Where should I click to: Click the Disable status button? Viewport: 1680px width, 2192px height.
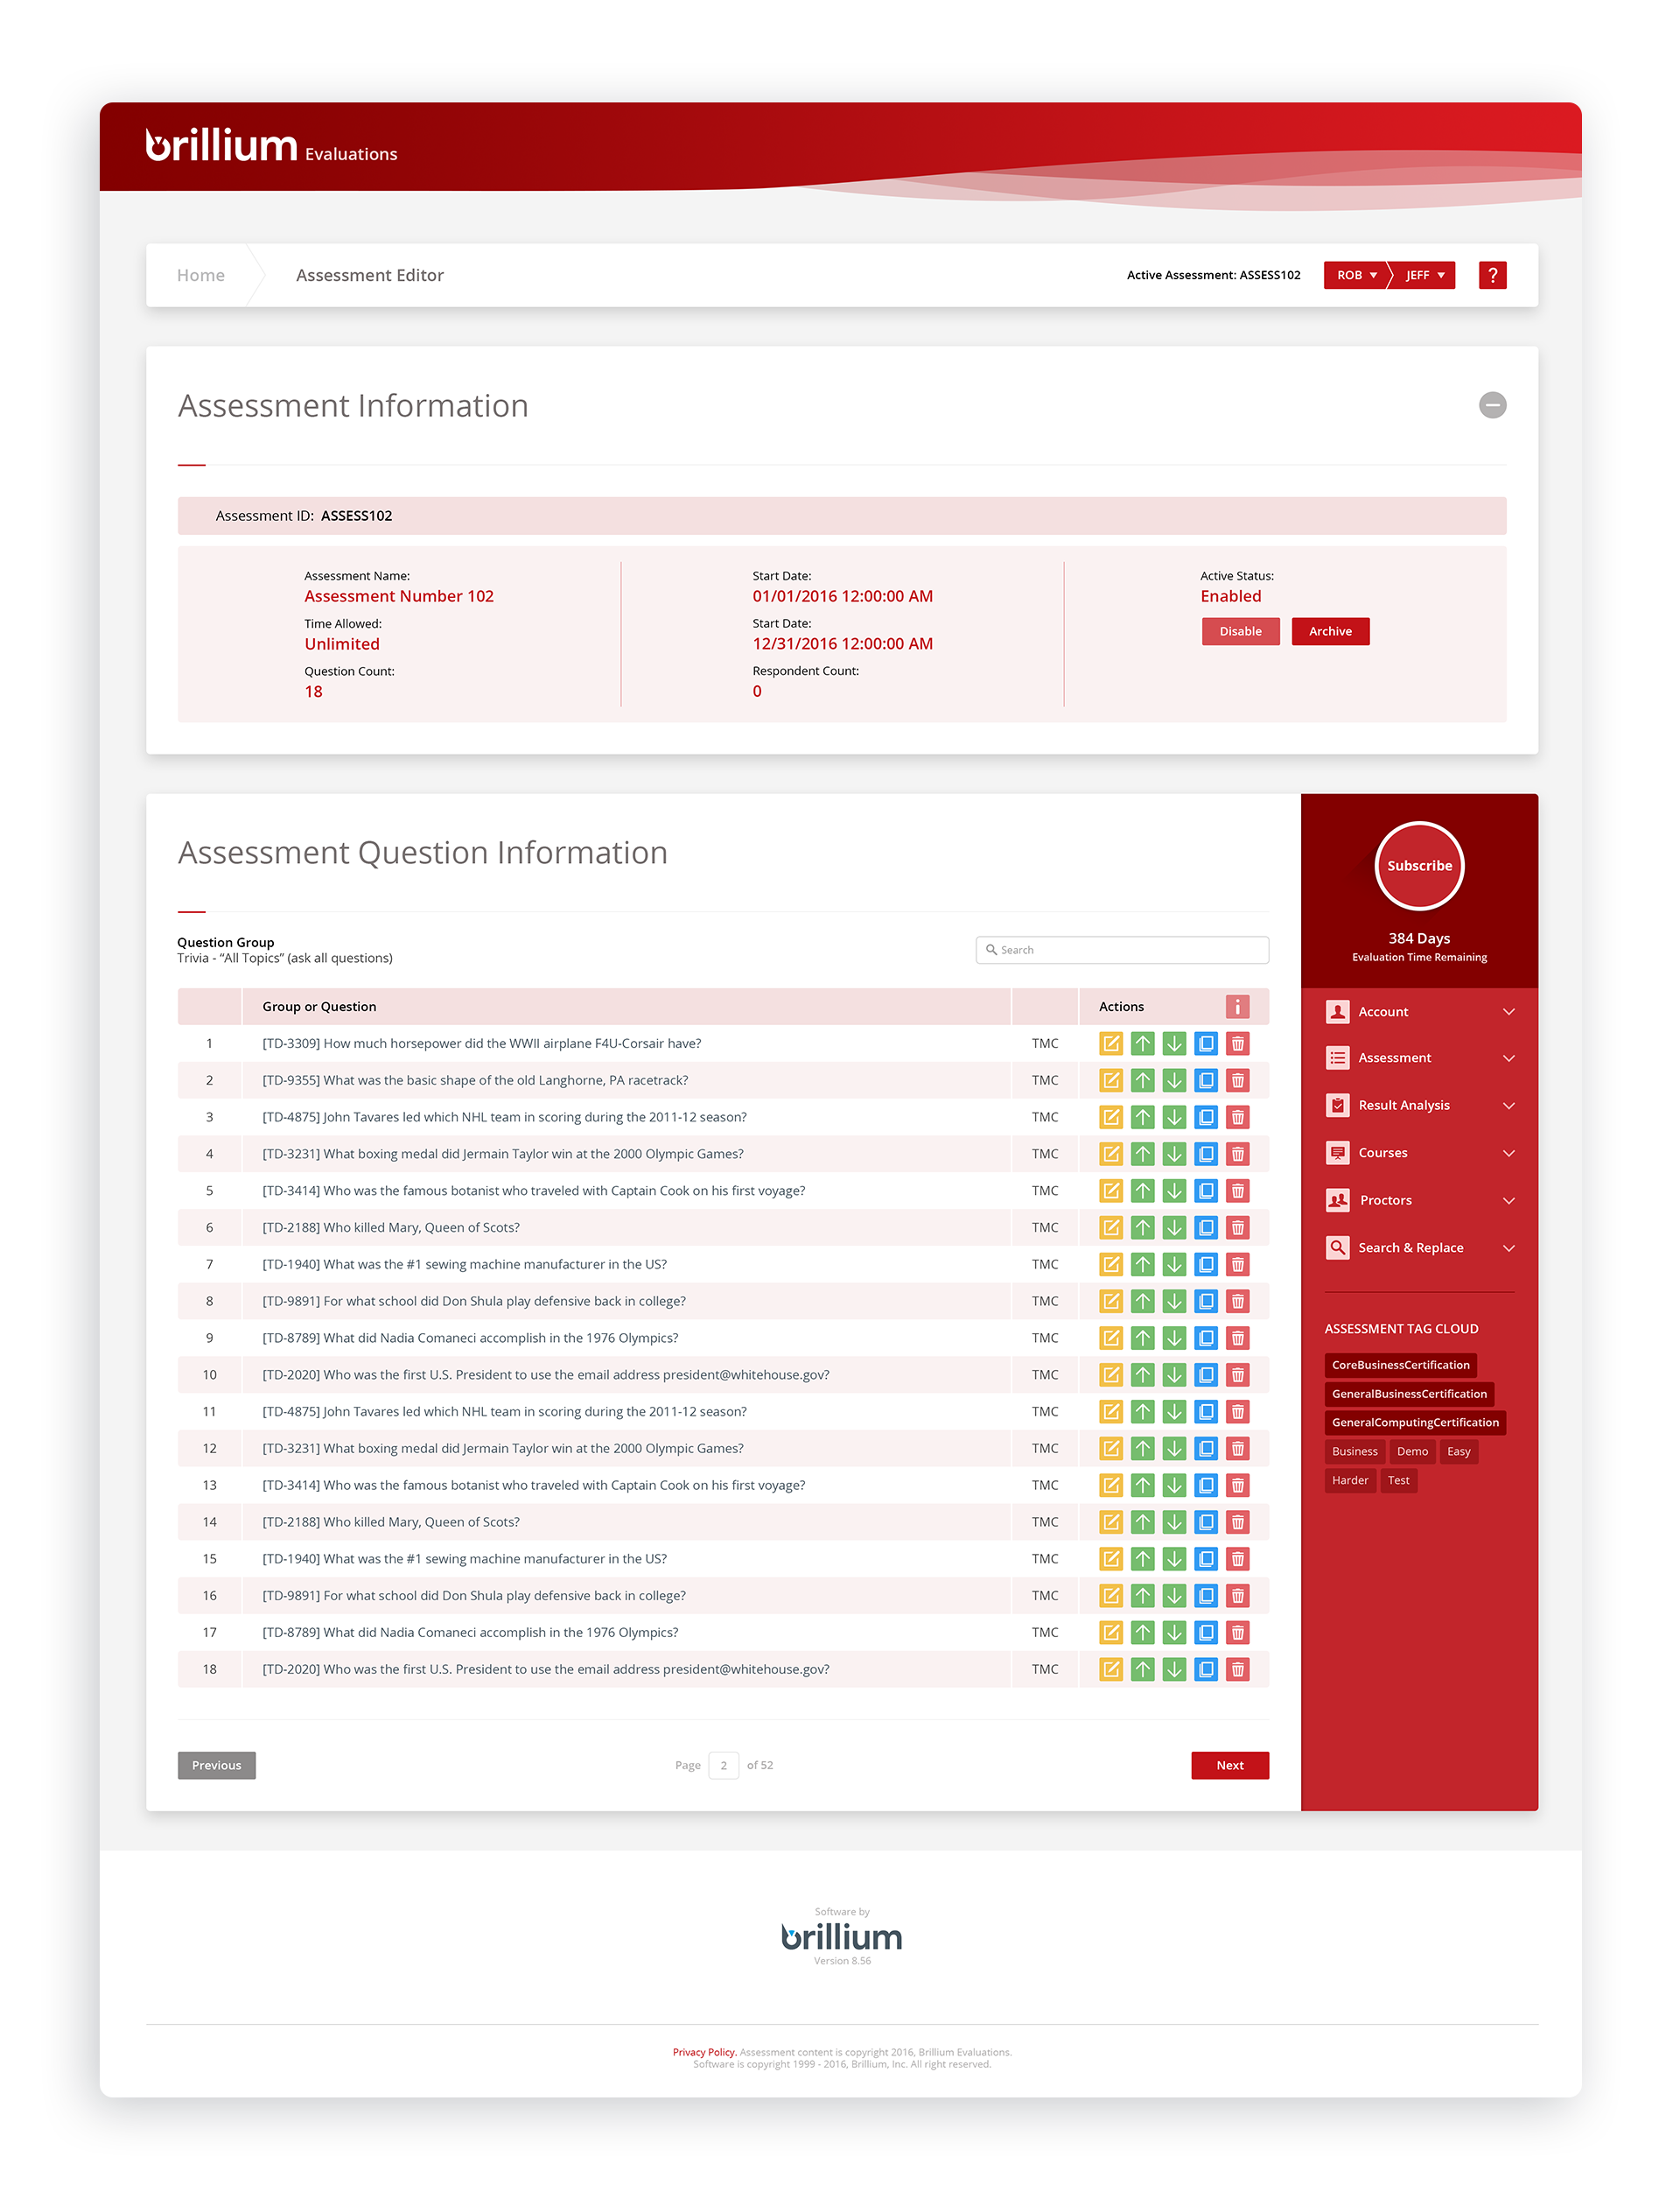[x=1240, y=631]
